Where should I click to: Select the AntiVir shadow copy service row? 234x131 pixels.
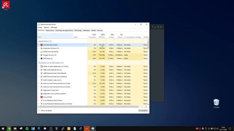(x=92, y=80)
